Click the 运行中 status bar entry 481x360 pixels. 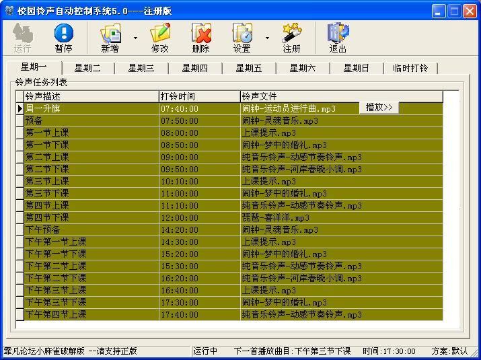205,351
